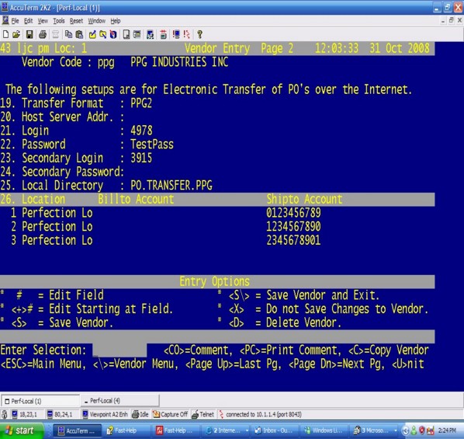Click the connected to 10.1.1.4 status text

[x=264, y=414]
